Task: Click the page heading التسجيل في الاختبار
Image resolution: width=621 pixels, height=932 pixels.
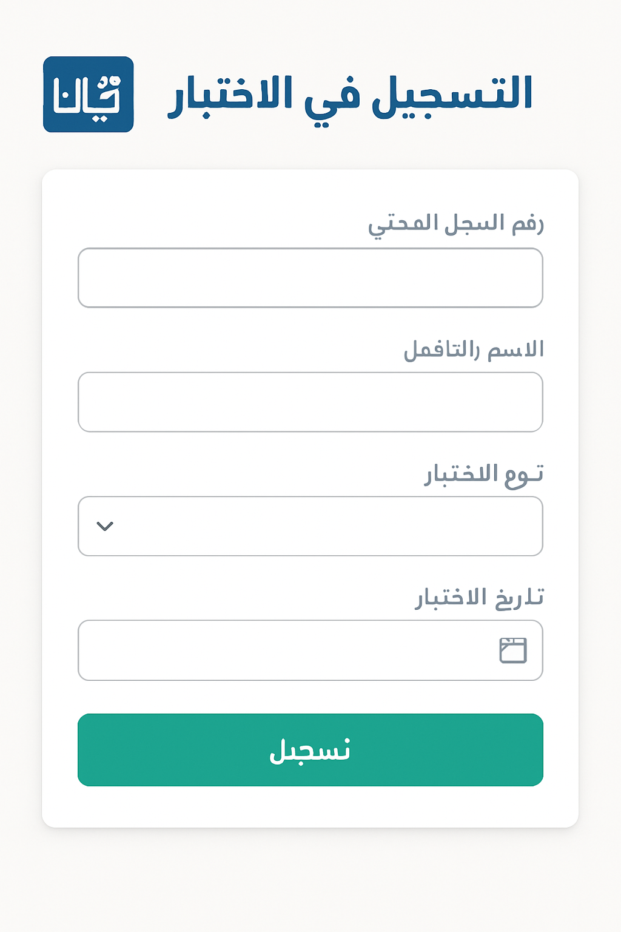Action: tap(350, 95)
